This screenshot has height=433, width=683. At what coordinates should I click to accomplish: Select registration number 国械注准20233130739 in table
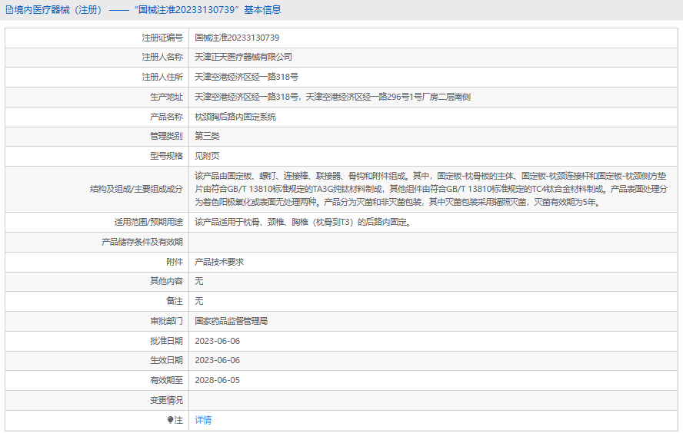click(237, 38)
